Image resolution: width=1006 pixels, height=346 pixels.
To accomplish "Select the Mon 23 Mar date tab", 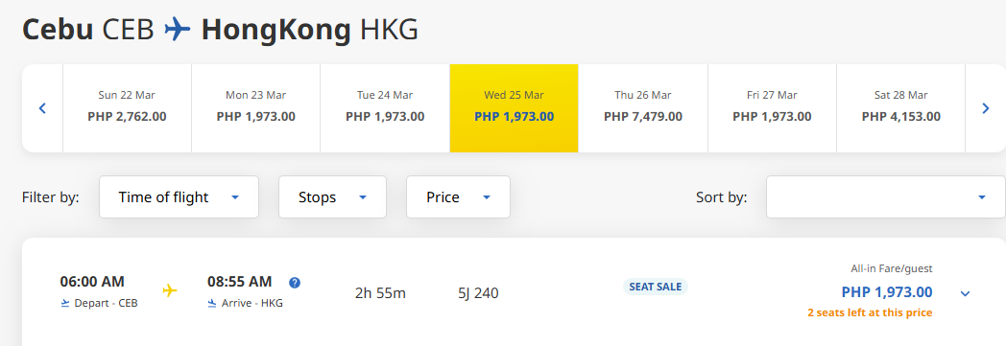I will point(256,108).
